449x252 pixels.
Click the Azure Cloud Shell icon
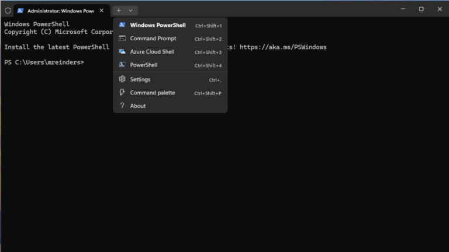click(122, 51)
